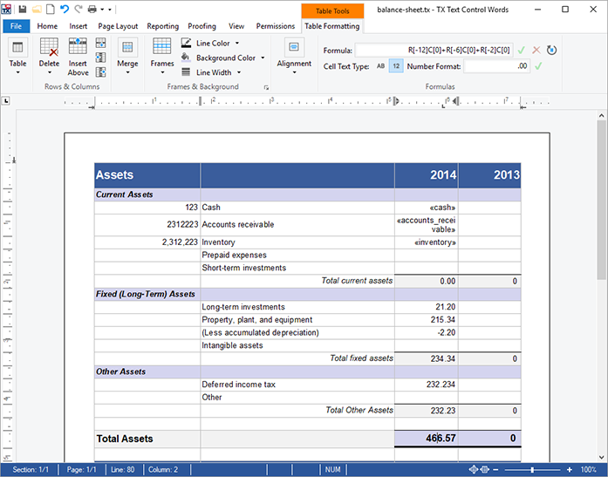Image resolution: width=608 pixels, height=477 pixels.
Task: Expand the Line Width dropdown arrow
Action: coord(239,72)
